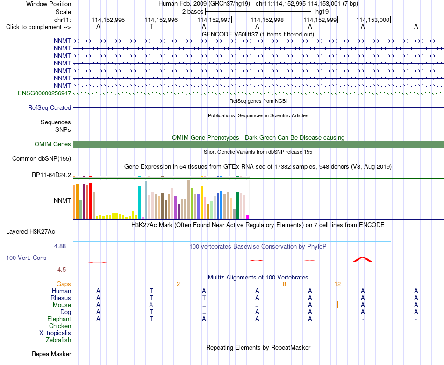Click the 'OMIM Genes' label
Viewport: 444px width, 365px height.
click(x=52, y=144)
